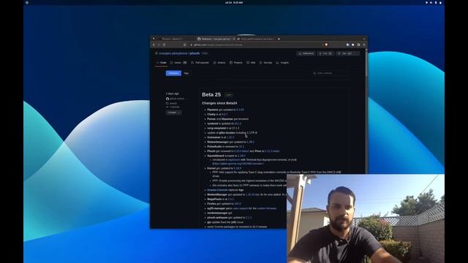
Task: Reload the page with the refresh icon
Action: coord(164,45)
